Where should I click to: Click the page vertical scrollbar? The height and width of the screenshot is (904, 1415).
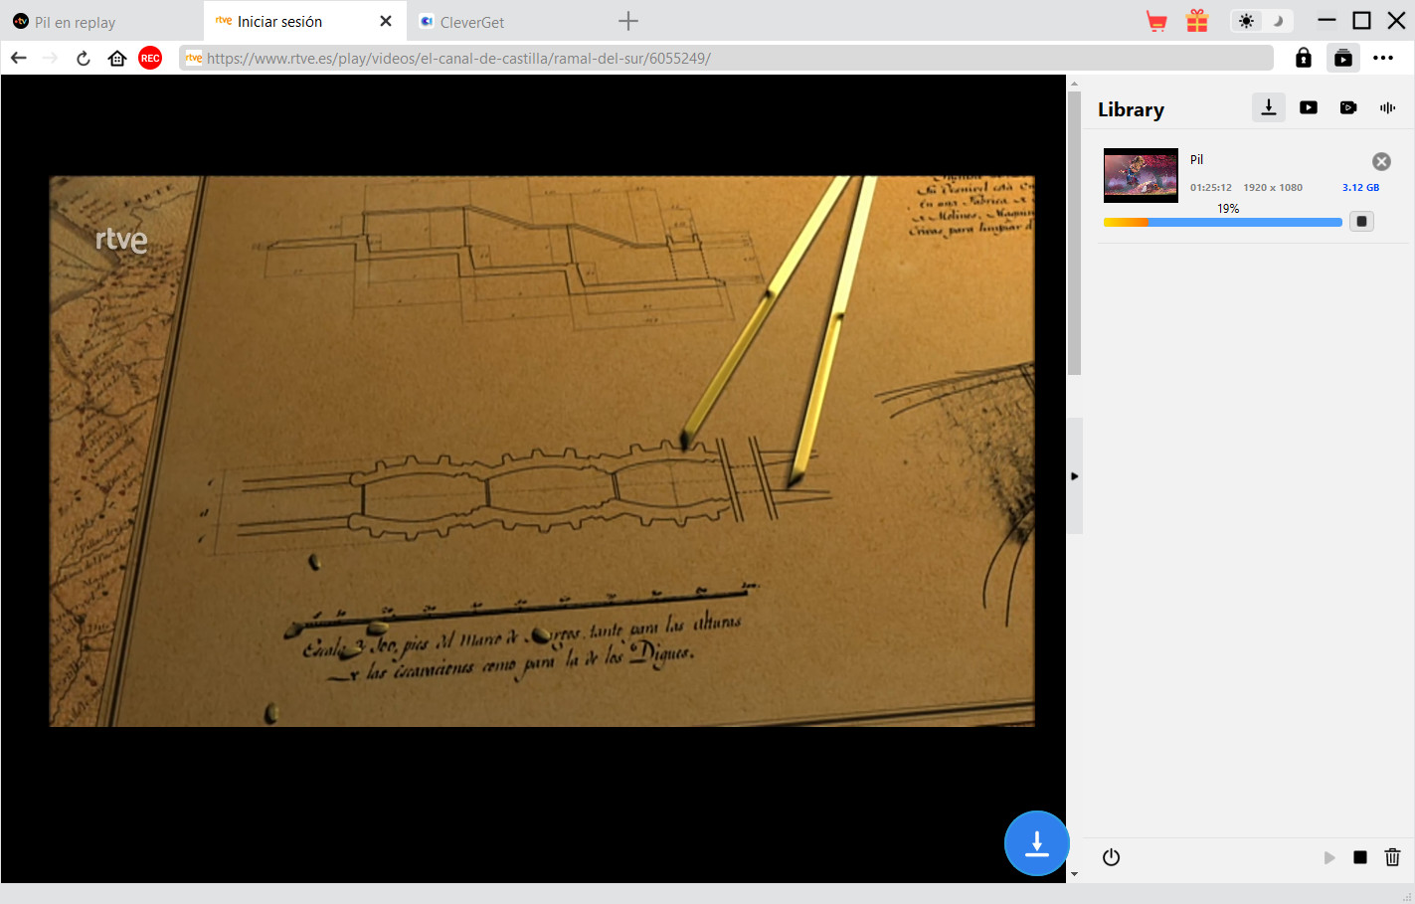[x=1074, y=234]
